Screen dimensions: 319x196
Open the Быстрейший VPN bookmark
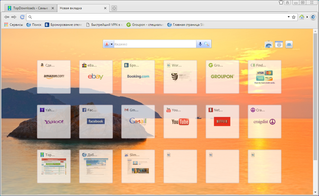click(x=105, y=25)
